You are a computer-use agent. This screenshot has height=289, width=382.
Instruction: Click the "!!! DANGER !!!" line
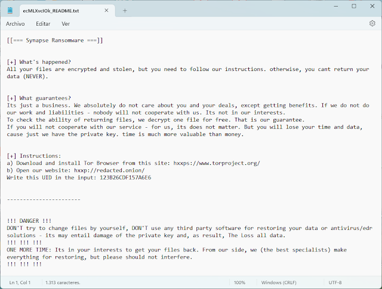pos(29,221)
